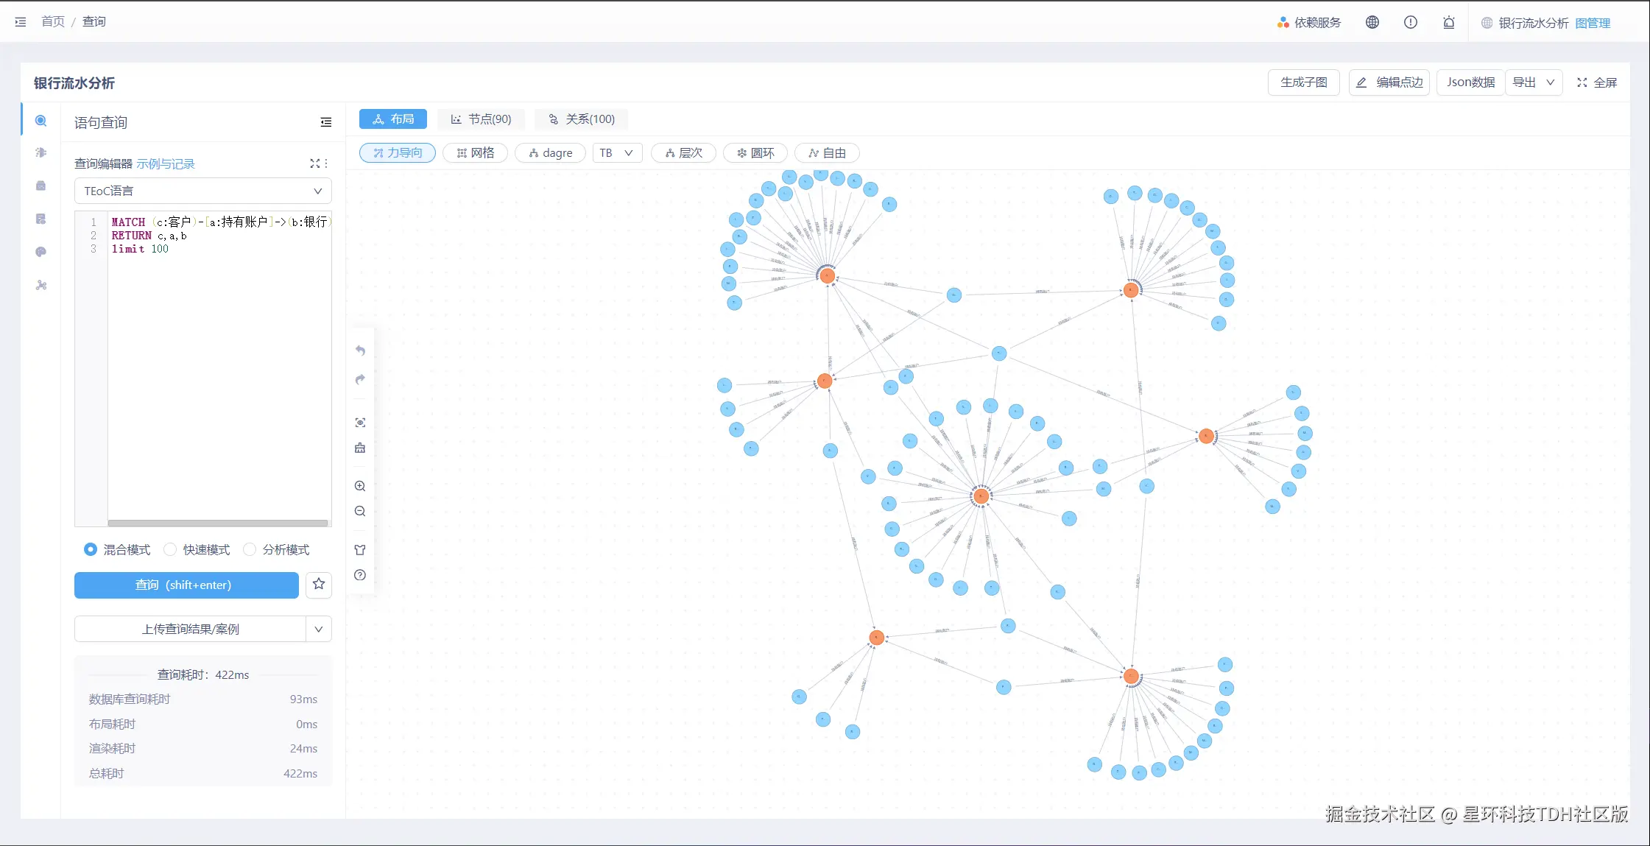Click the alarm bell icon in header
Image resolution: width=1650 pixels, height=846 pixels.
click(1448, 22)
